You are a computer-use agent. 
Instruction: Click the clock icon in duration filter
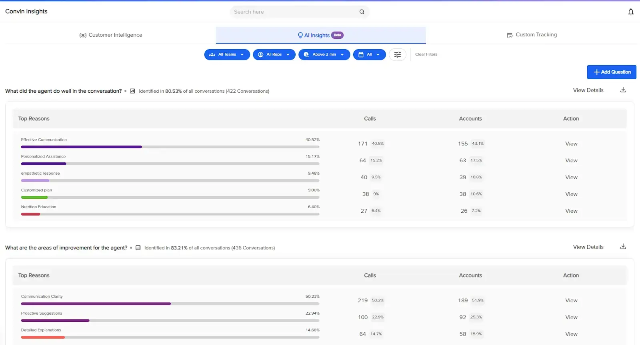pos(306,54)
